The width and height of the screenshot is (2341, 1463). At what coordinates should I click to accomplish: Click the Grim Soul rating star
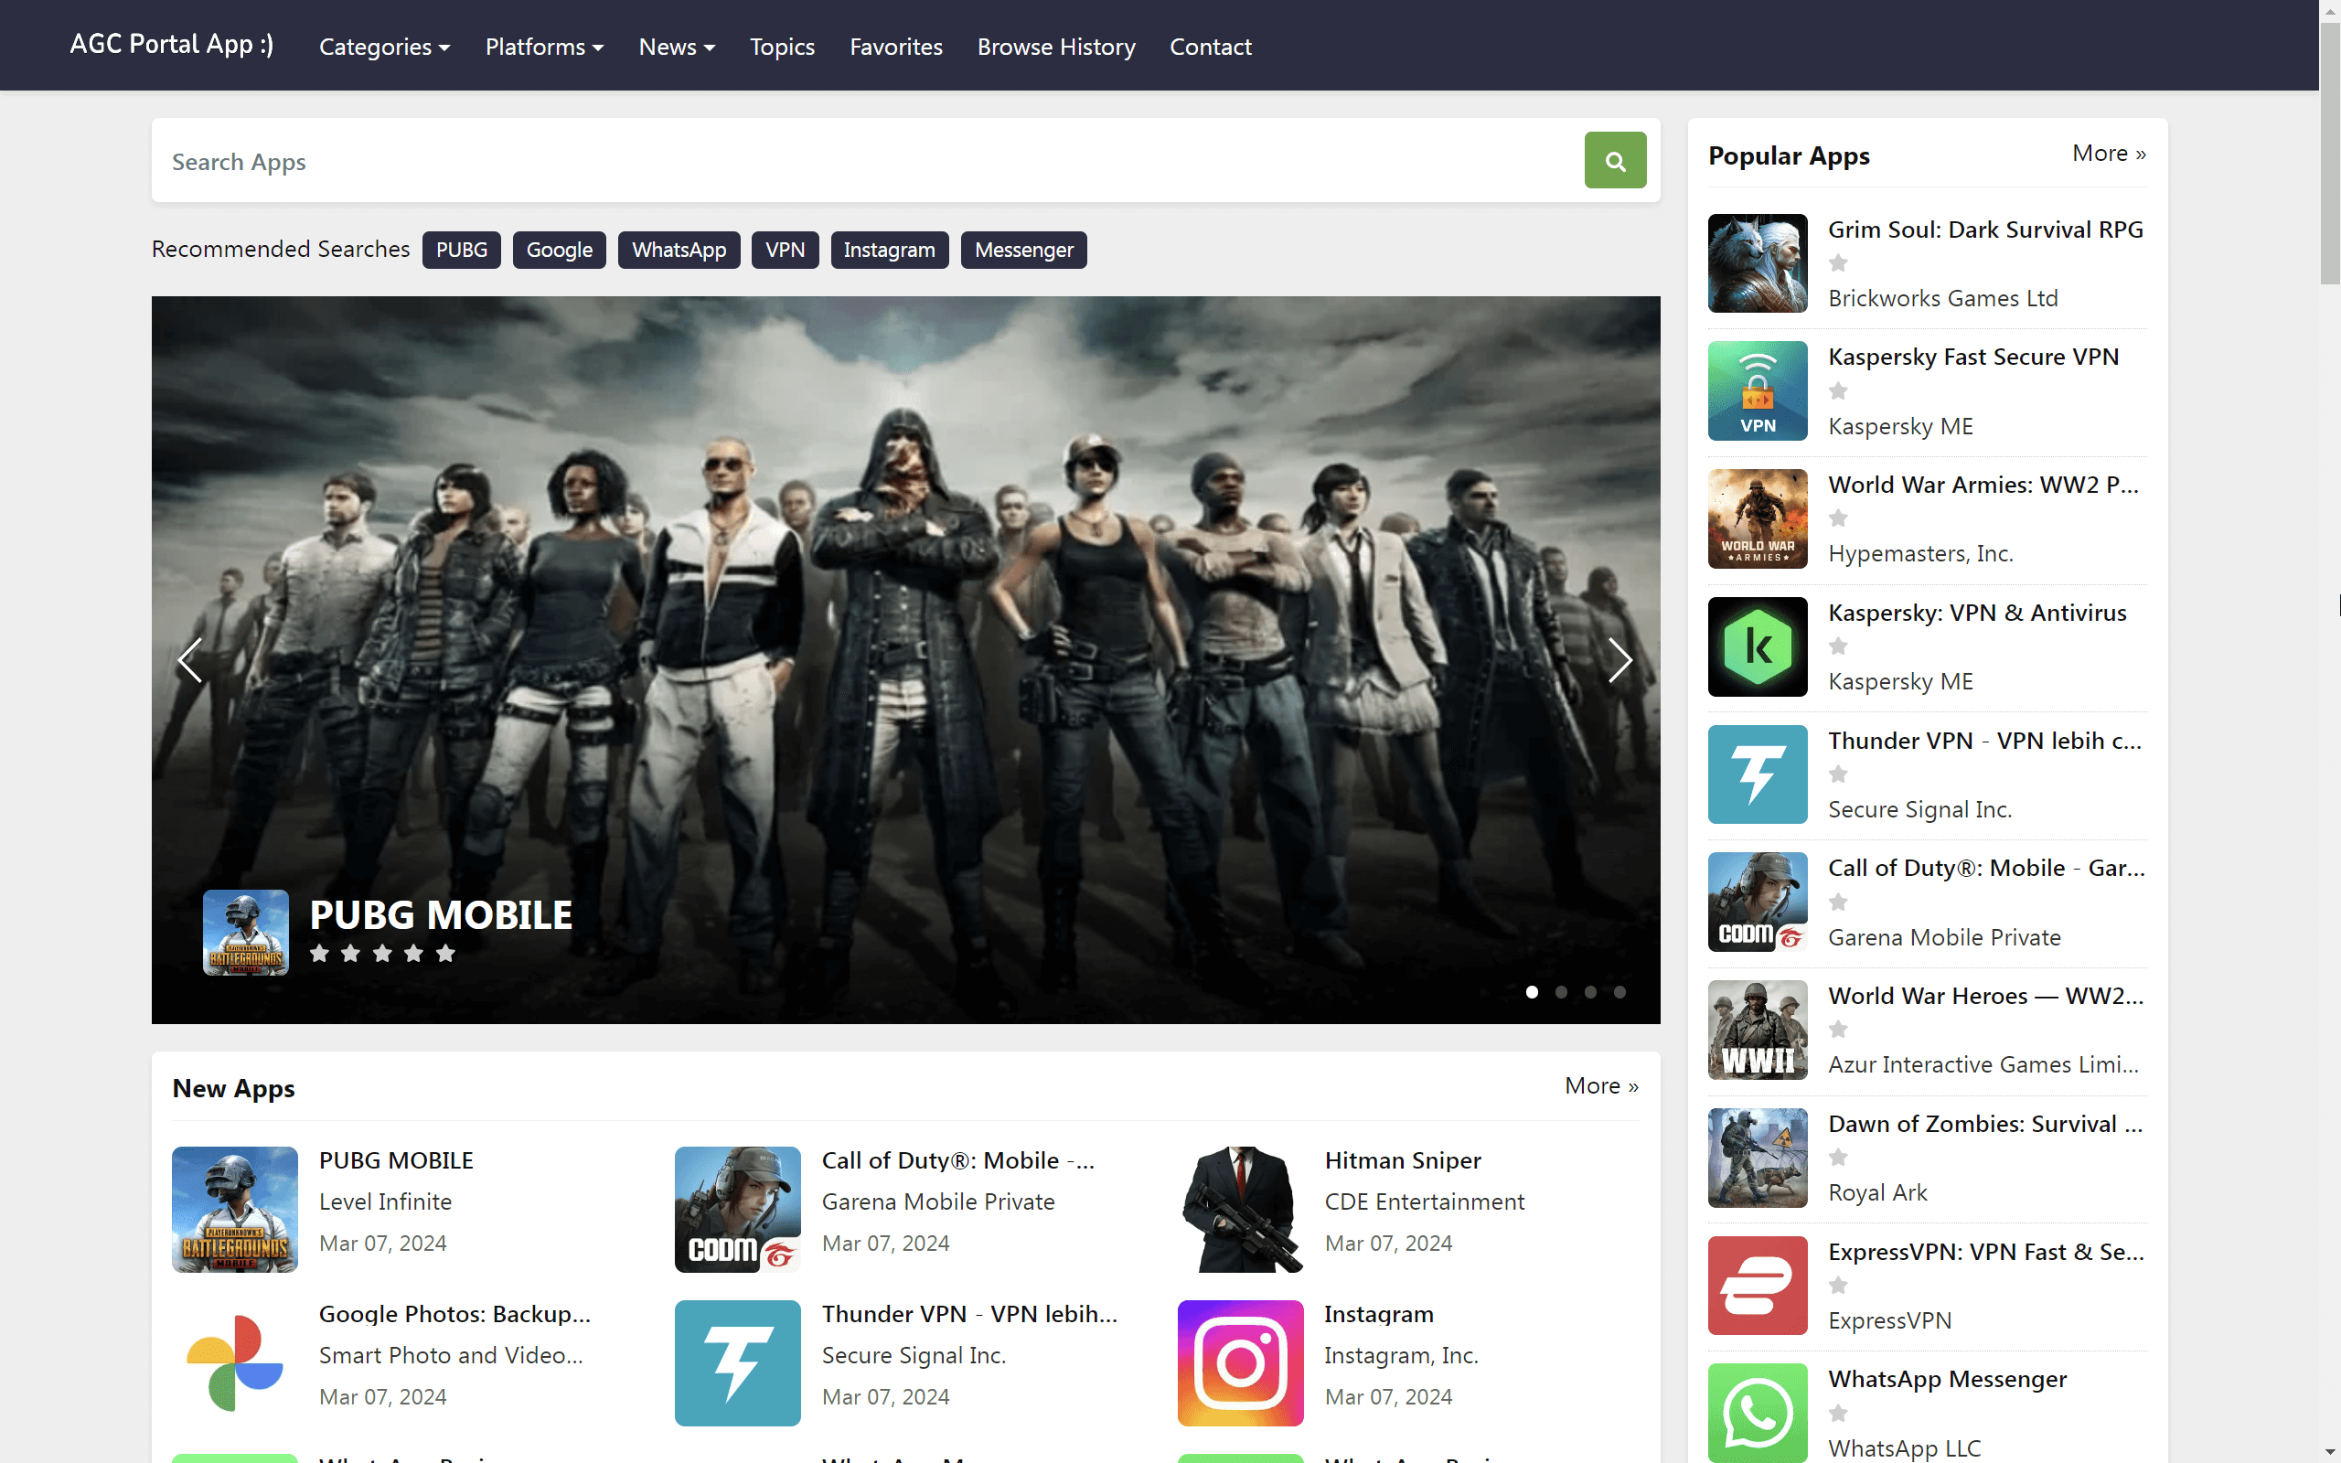pyautogui.click(x=1838, y=263)
